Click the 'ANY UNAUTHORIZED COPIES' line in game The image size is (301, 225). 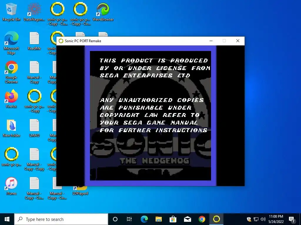[x=152, y=100]
